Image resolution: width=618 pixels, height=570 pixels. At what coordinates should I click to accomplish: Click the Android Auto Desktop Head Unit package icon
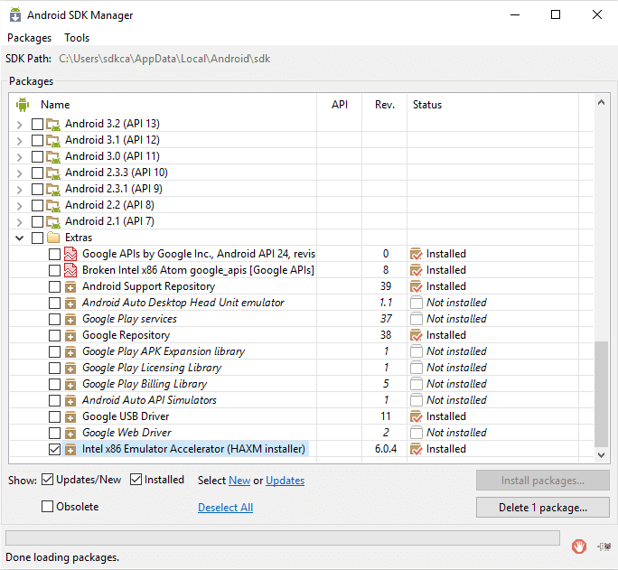[70, 303]
